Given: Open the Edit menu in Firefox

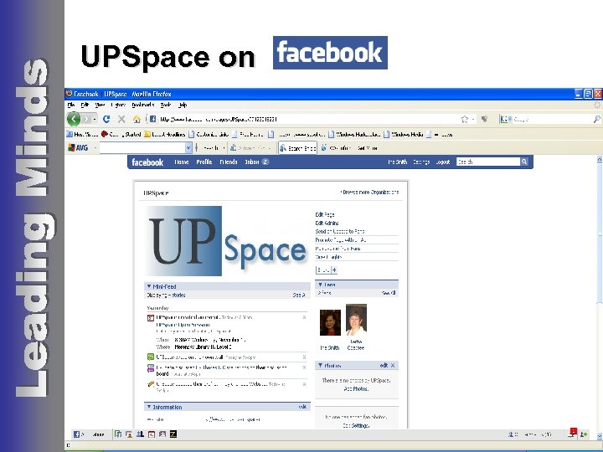Looking at the screenshot, I should (85, 105).
